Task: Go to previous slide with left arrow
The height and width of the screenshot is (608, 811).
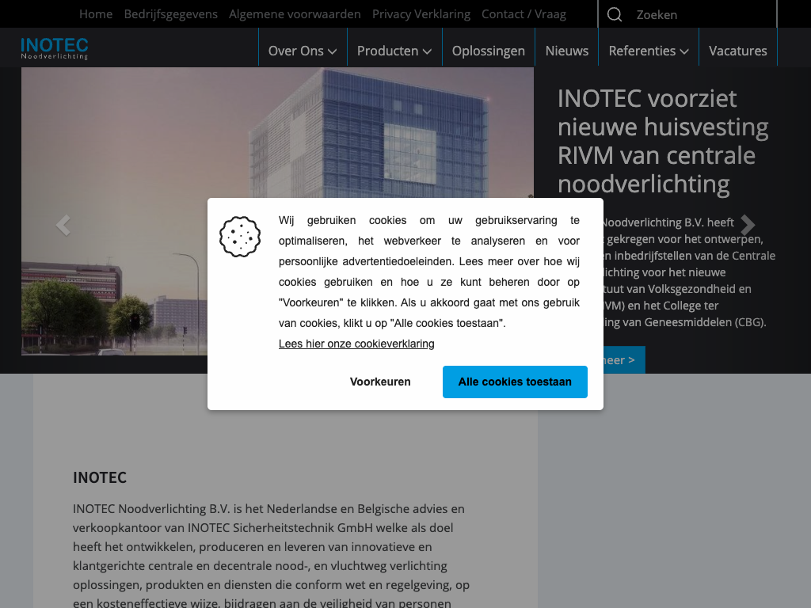Action: (63, 226)
